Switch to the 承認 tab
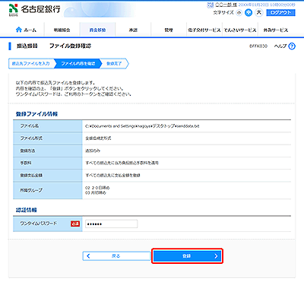Screen dimensions: 304x289 [133, 30]
